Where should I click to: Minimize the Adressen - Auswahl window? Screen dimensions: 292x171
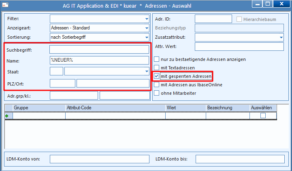(258, 4)
